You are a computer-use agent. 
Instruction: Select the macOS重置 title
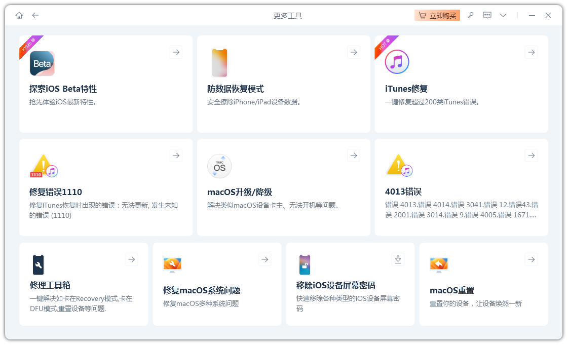452,290
